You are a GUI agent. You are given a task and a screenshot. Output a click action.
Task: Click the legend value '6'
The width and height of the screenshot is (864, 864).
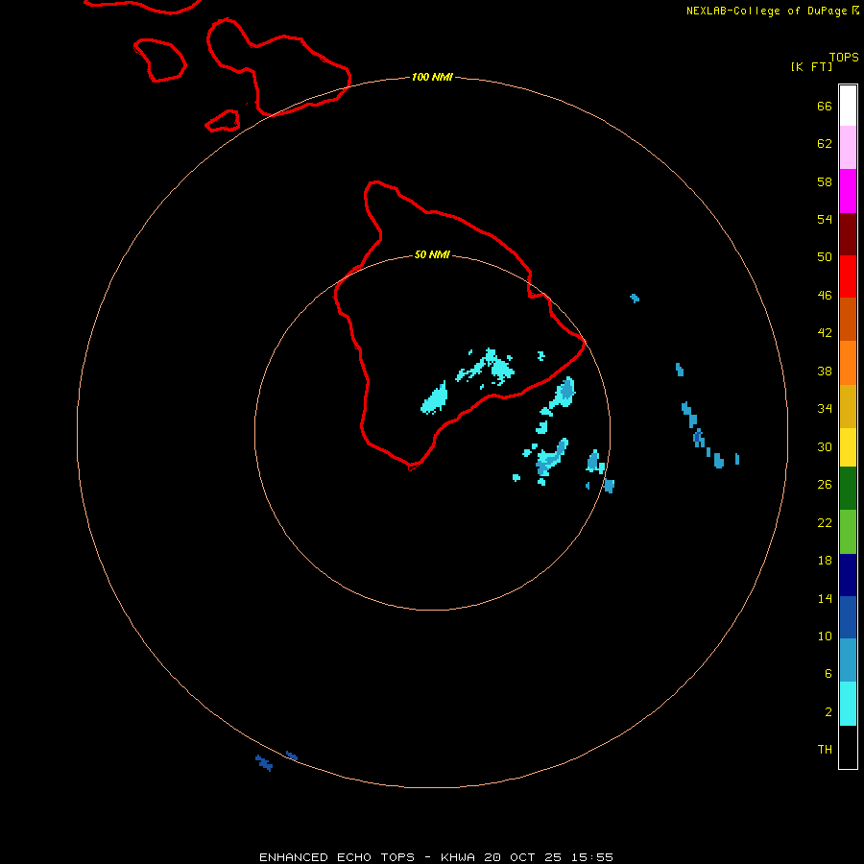tap(828, 674)
